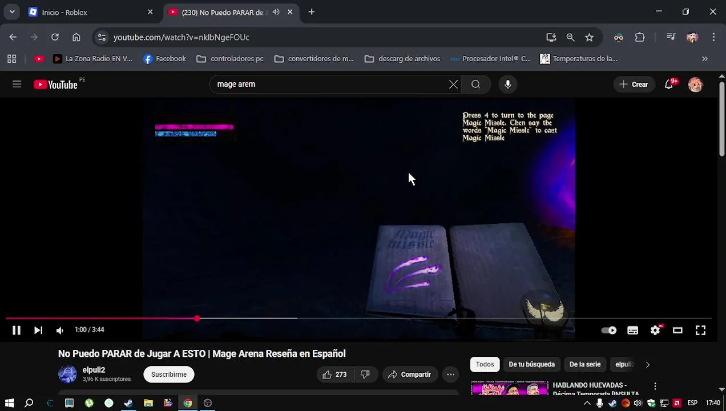Viewport: 726px width, 411px height.
Task: Clear the YouTube search text
Action: coord(453,84)
